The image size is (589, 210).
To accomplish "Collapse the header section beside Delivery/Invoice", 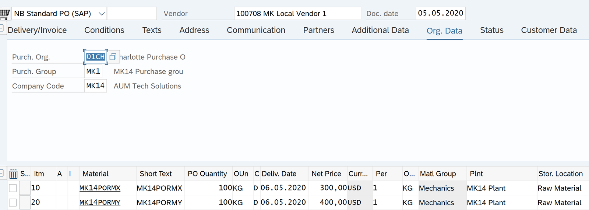I will click(2, 28).
